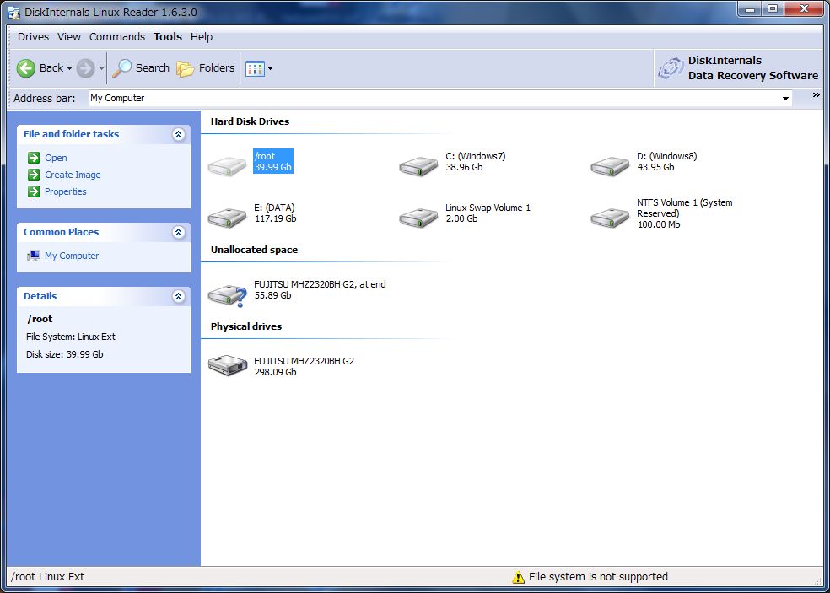Open the Commands menu
This screenshot has width=830, height=593.
pyautogui.click(x=117, y=37)
